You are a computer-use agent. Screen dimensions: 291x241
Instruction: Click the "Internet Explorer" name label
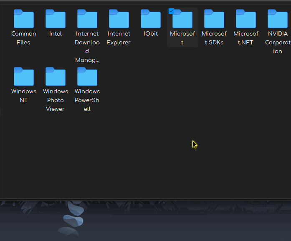(119, 38)
